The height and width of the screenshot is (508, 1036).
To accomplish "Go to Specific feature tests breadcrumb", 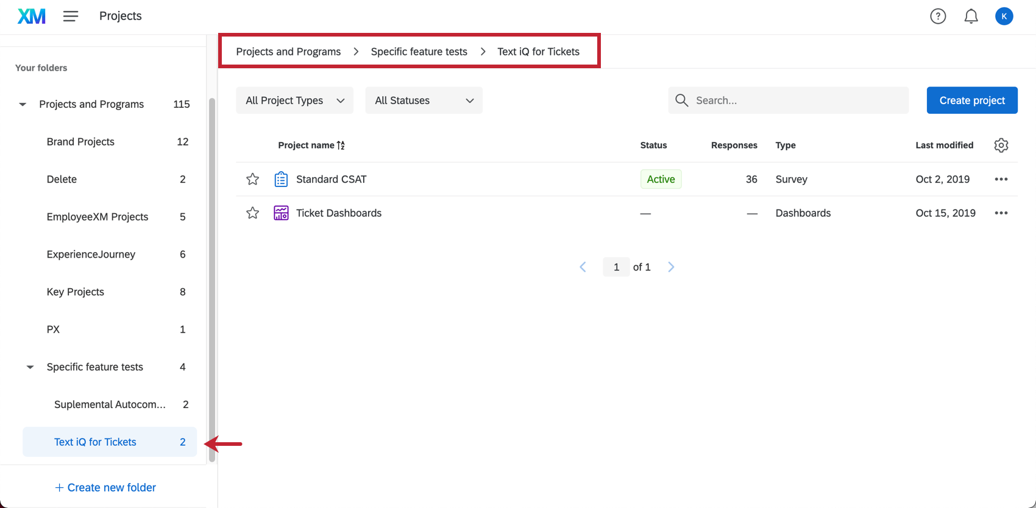I will [419, 52].
